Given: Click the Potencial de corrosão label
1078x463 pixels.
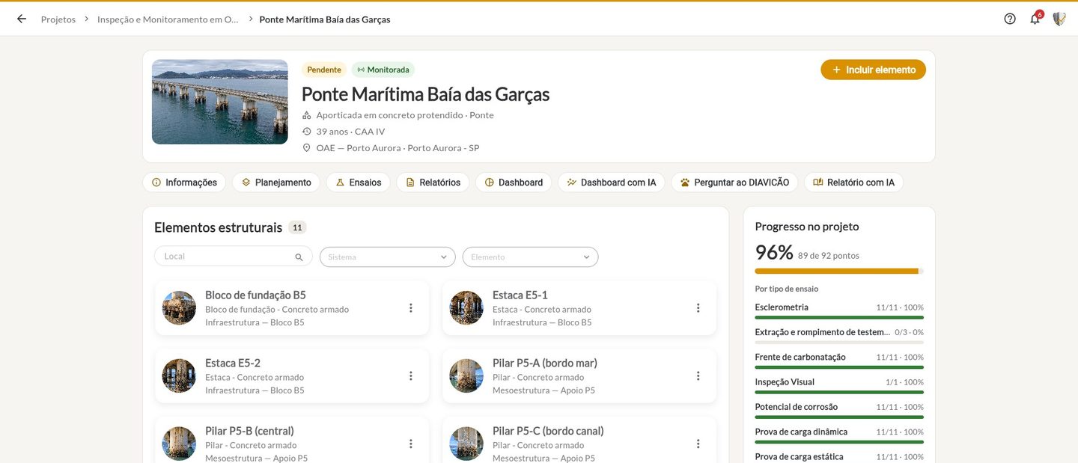Looking at the screenshot, I should pyautogui.click(x=797, y=407).
